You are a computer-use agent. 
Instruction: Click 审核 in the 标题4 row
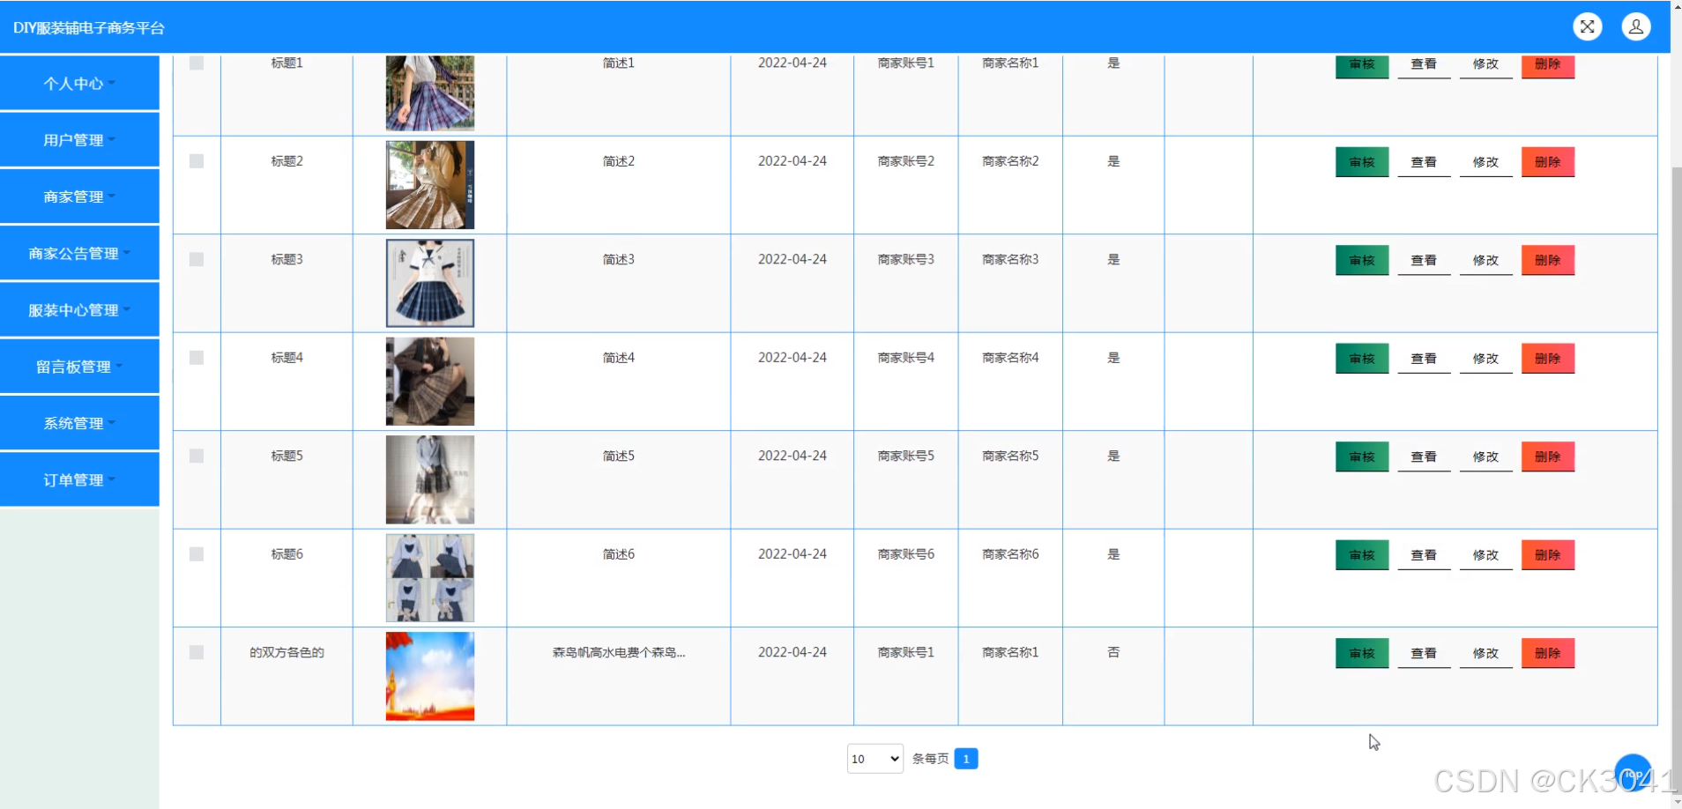[x=1362, y=359]
